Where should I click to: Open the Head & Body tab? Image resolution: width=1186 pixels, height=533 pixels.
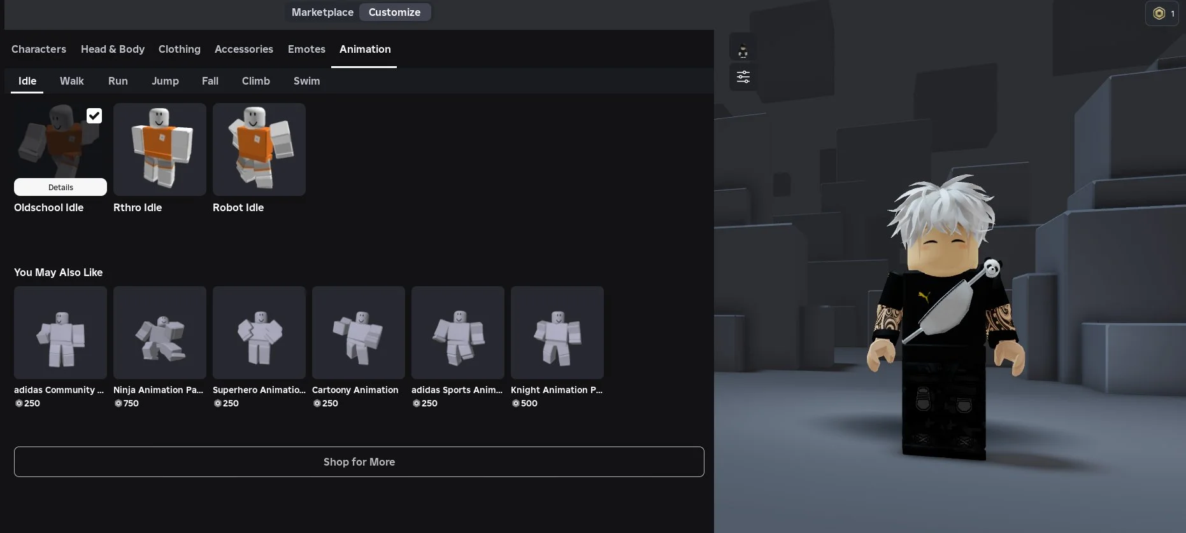(113, 49)
